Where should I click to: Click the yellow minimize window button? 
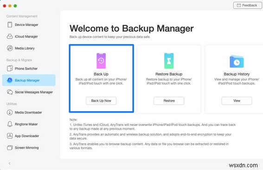pos(10,6)
